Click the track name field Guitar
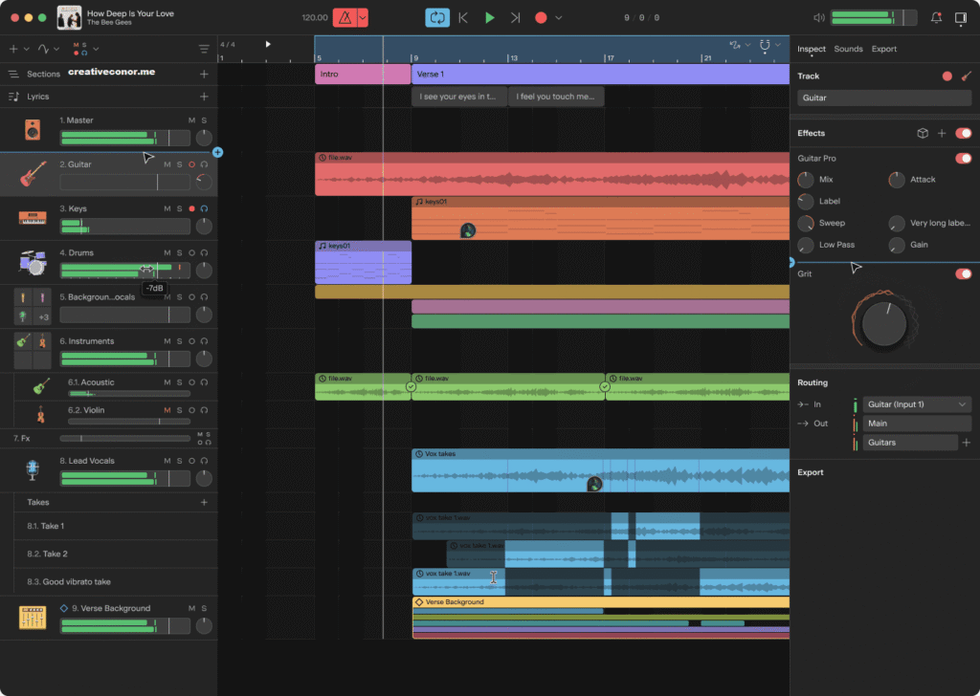 click(x=883, y=98)
